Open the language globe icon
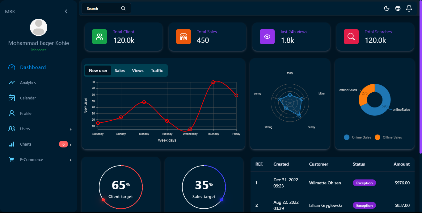The image size is (422, 213). point(398,8)
